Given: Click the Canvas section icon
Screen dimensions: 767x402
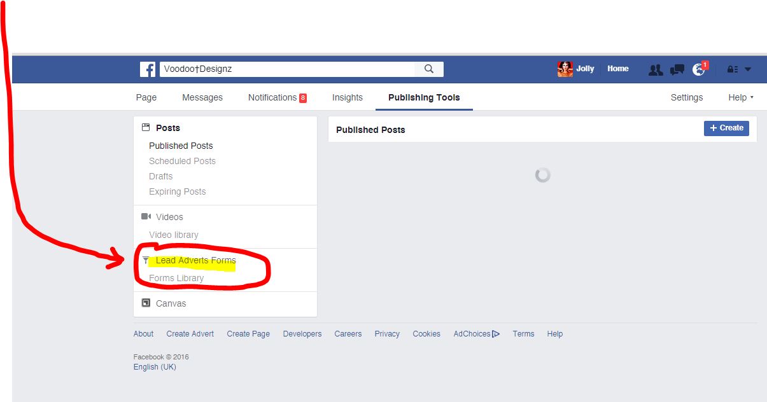Looking at the screenshot, I should coord(146,303).
